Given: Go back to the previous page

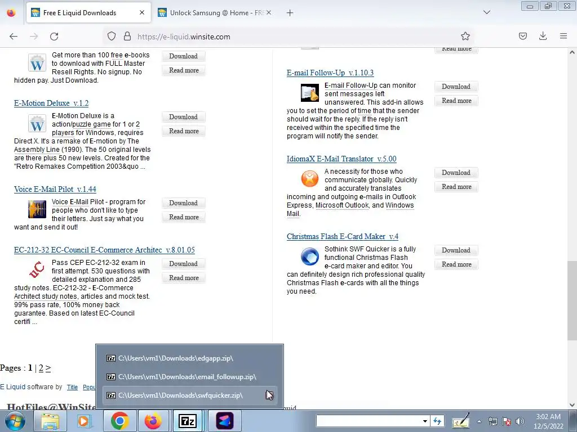Looking at the screenshot, I should (14, 37).
